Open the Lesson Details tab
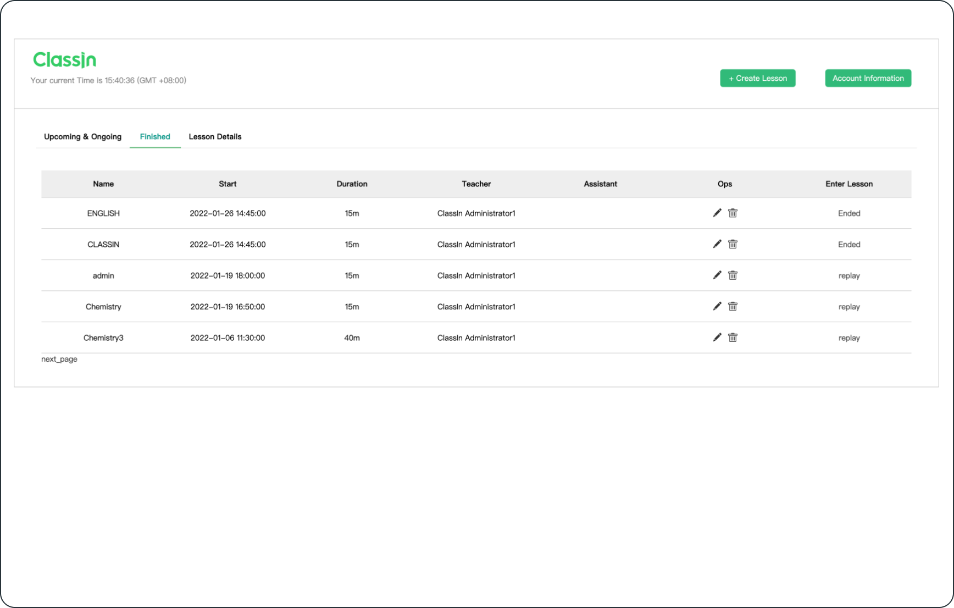Screen dimensions: 954x608 [x=215, y=136]
